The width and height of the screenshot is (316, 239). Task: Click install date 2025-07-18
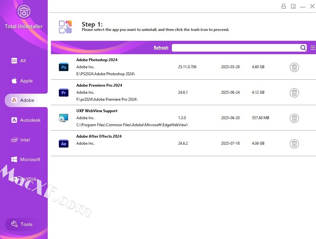pyautogui.click(x=230, y=143)
